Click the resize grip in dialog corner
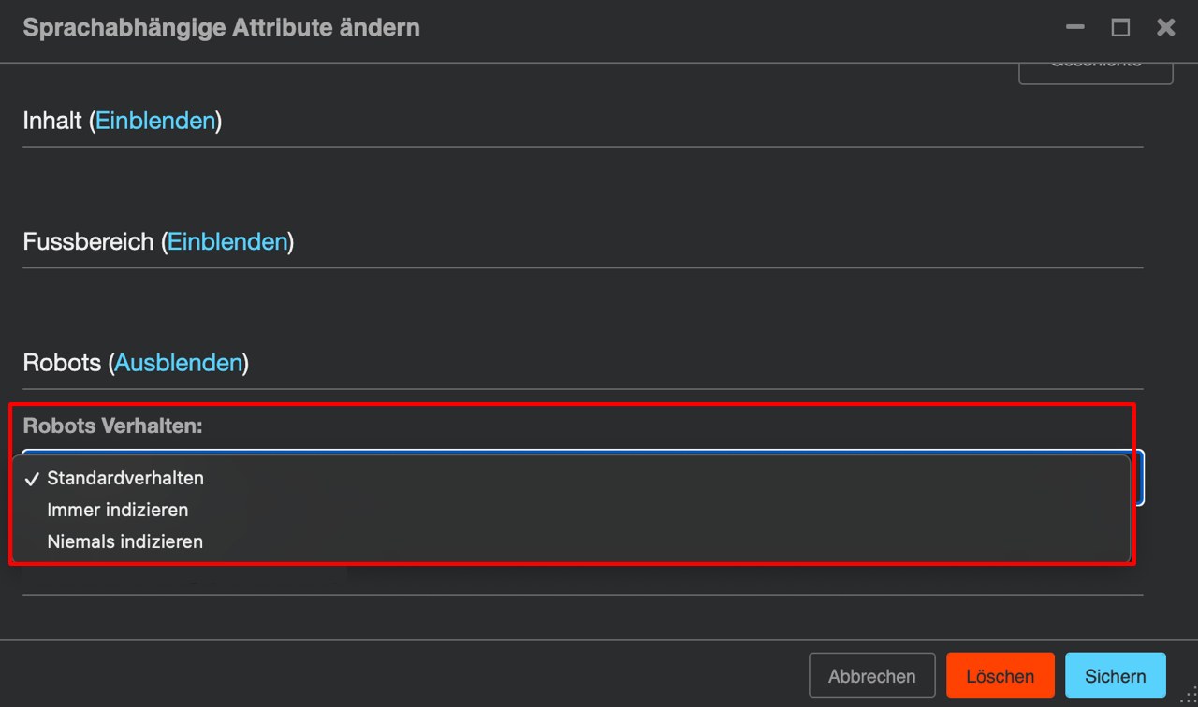The image size is (1198, 707). (1189, 698)
